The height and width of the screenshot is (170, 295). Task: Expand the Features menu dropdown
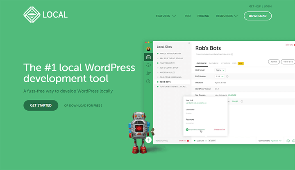[x=166, y=16]
